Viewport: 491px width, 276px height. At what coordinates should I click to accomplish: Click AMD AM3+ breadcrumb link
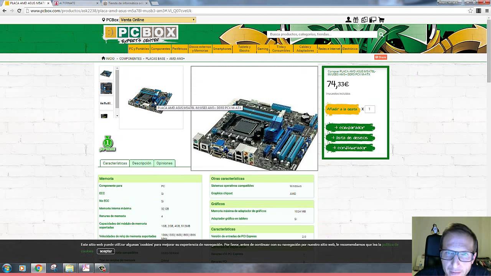tap(177, 59)
